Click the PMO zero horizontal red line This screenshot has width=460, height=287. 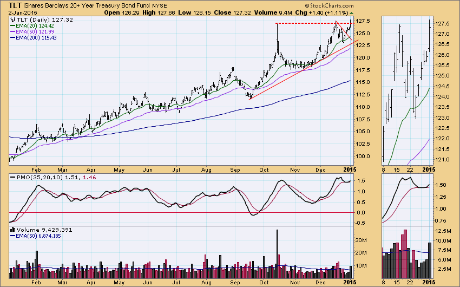click(181, 212)
